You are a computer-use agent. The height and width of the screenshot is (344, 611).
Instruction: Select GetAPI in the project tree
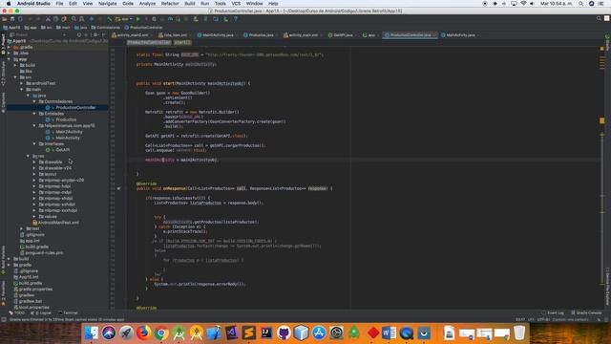pyautogui.click(x=62, y=150)
